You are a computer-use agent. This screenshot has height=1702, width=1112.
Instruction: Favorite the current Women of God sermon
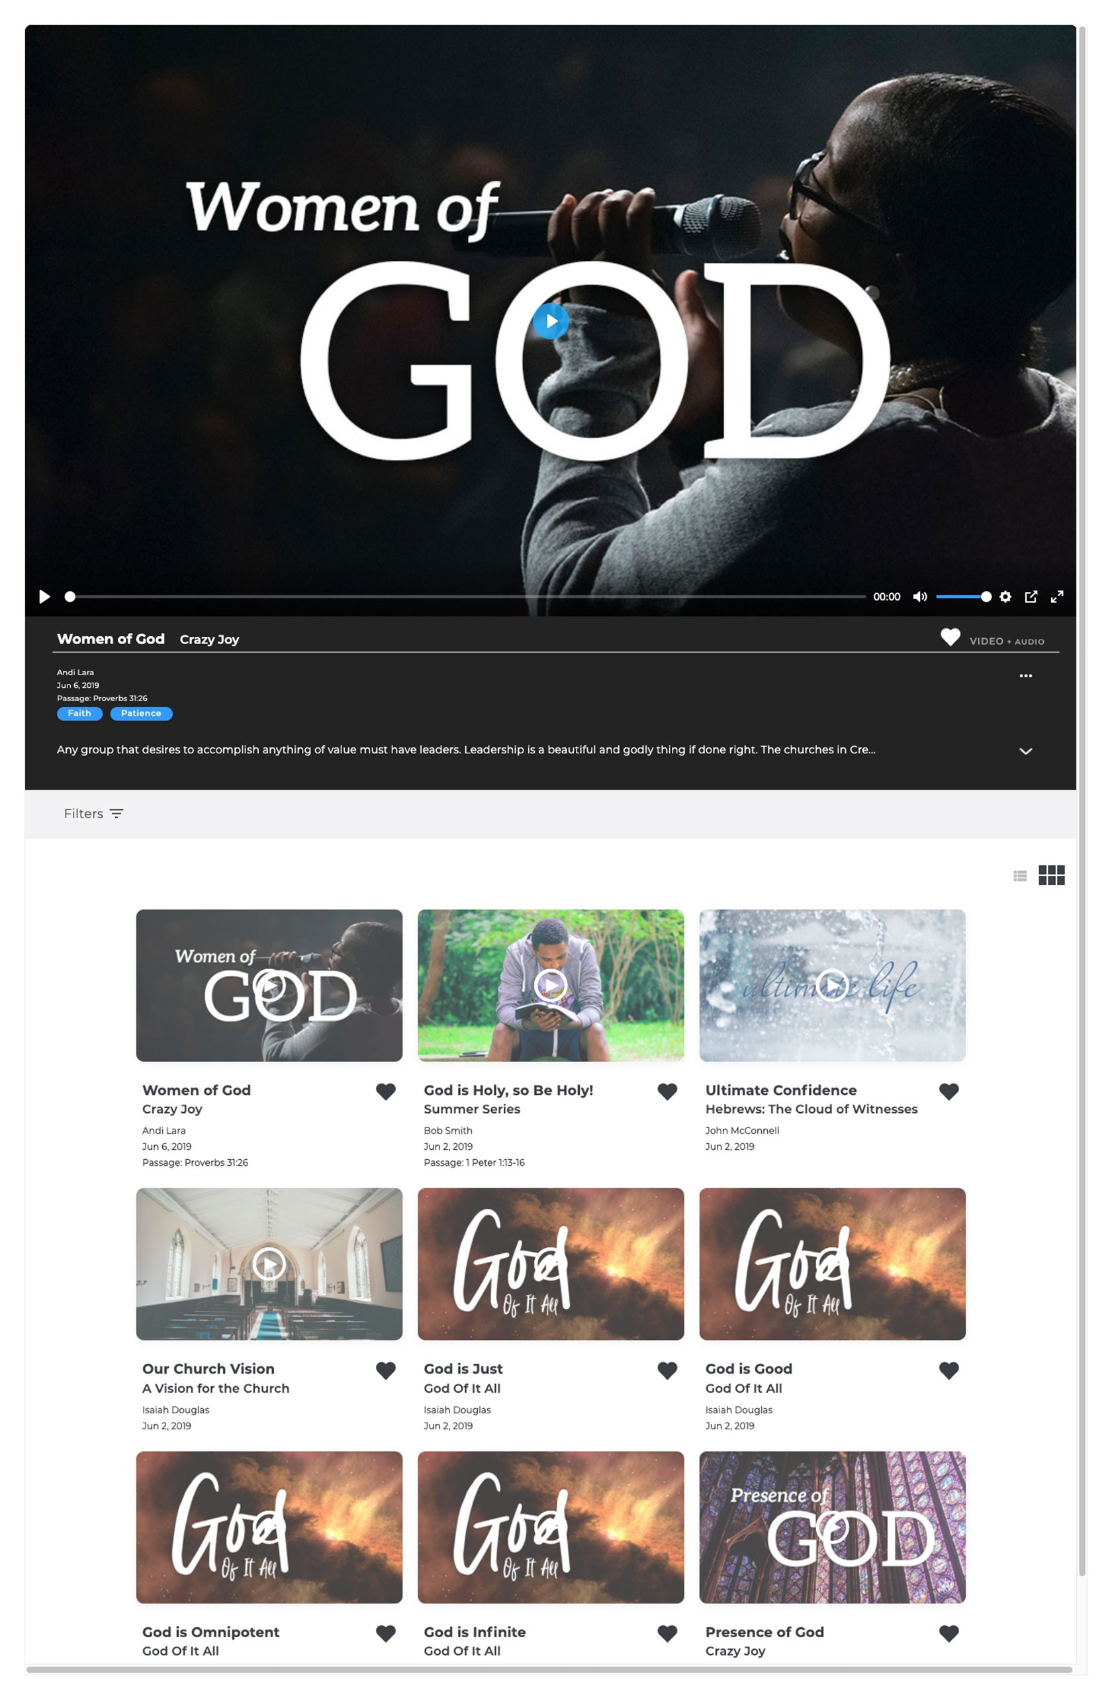coord(950,638)
